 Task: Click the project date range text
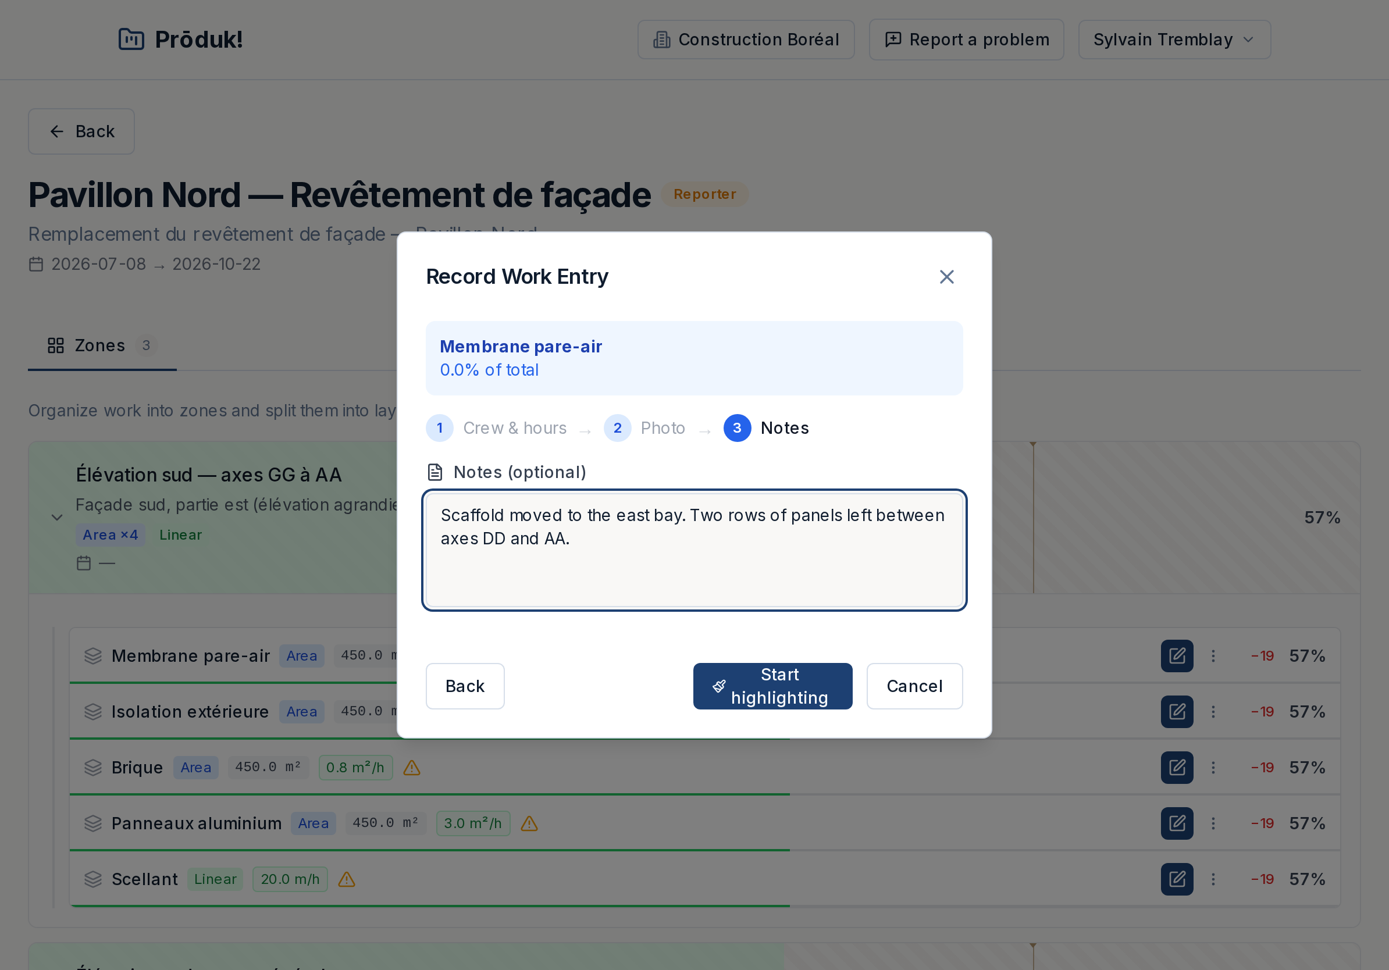[155, 263]
